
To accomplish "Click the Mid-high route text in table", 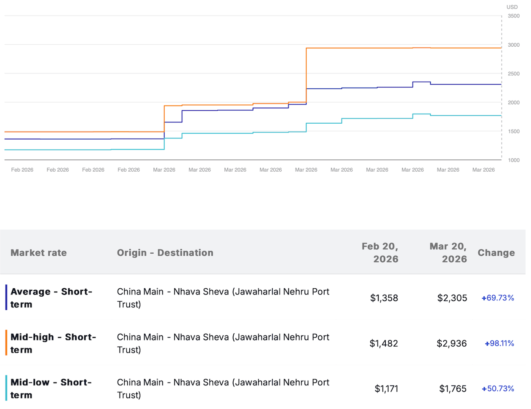I will (x=223, y=343).
